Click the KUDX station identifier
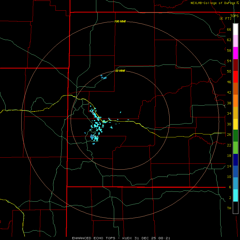Screen dimensions: 240x240 point(128,238)
